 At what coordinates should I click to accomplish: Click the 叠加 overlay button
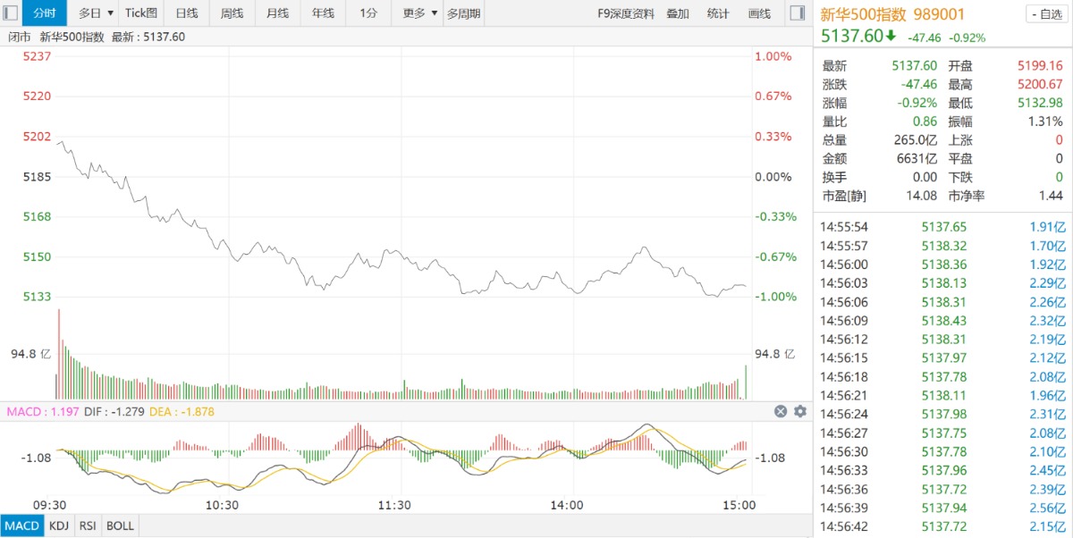(x=677, y=13)
